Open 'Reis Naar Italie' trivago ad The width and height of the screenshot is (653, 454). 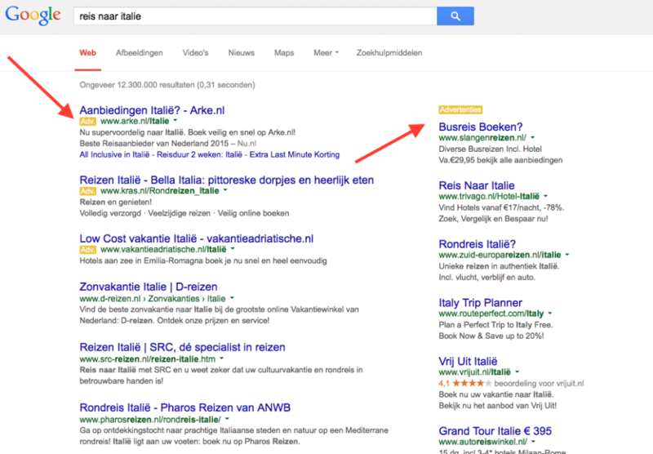coord(477,185)
